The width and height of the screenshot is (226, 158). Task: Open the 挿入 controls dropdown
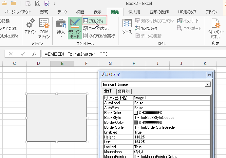point(61,28)
